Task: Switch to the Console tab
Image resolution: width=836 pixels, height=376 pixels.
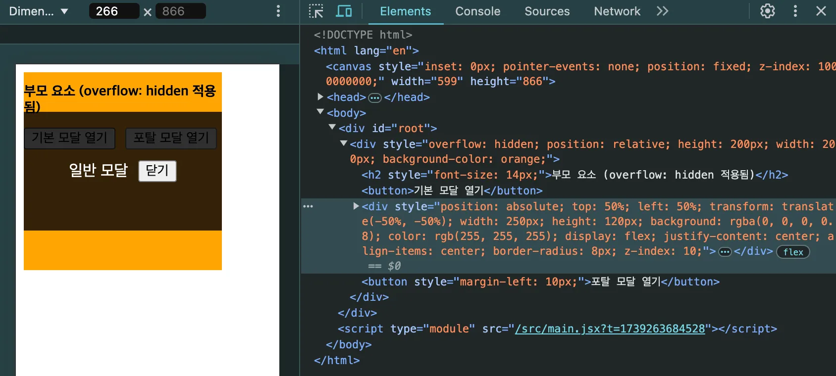Action: (x=478, y=11)
